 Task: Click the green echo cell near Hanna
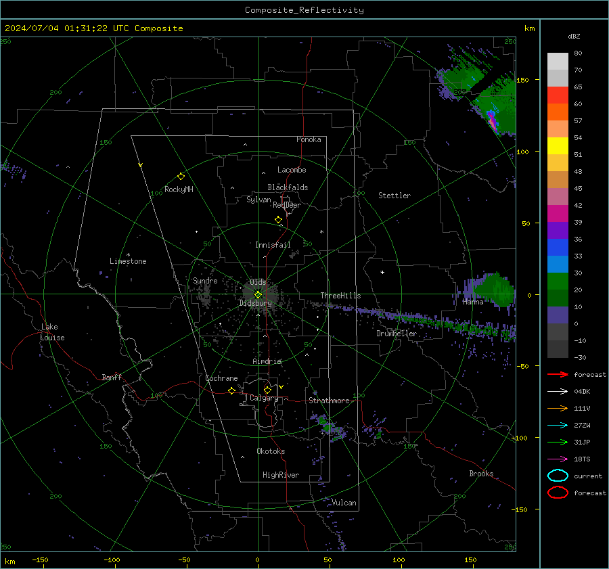(x=495, y=289)
